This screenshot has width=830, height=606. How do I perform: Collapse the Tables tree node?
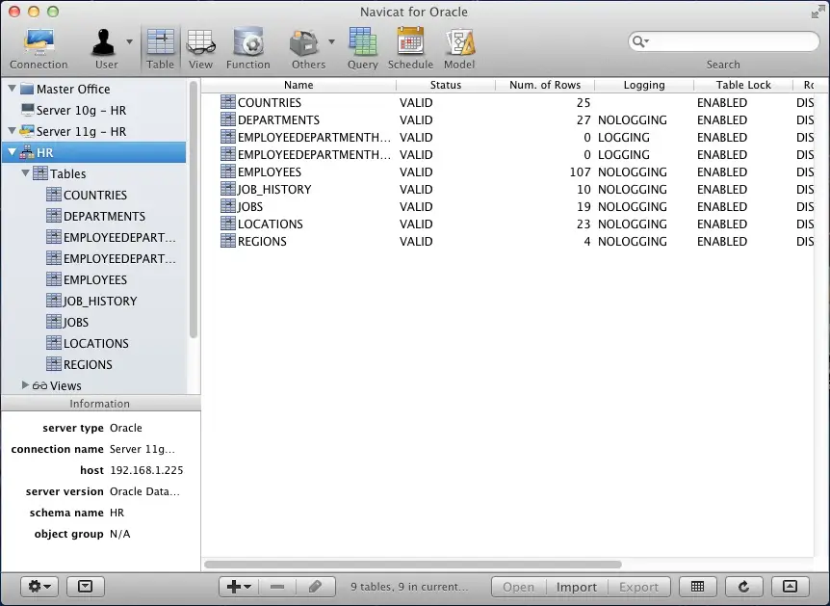click(x=25, y=173)
